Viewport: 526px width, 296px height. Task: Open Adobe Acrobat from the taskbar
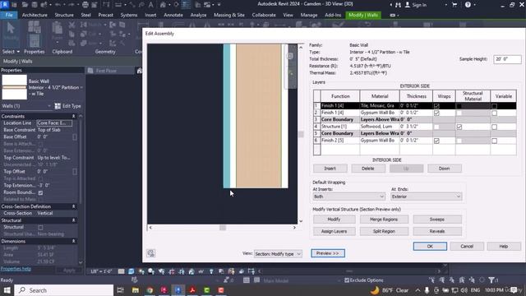tap(192, 290)
